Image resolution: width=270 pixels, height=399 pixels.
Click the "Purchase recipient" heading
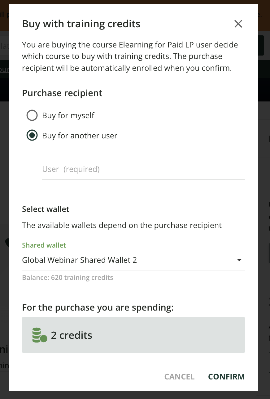tap(62, 93)
